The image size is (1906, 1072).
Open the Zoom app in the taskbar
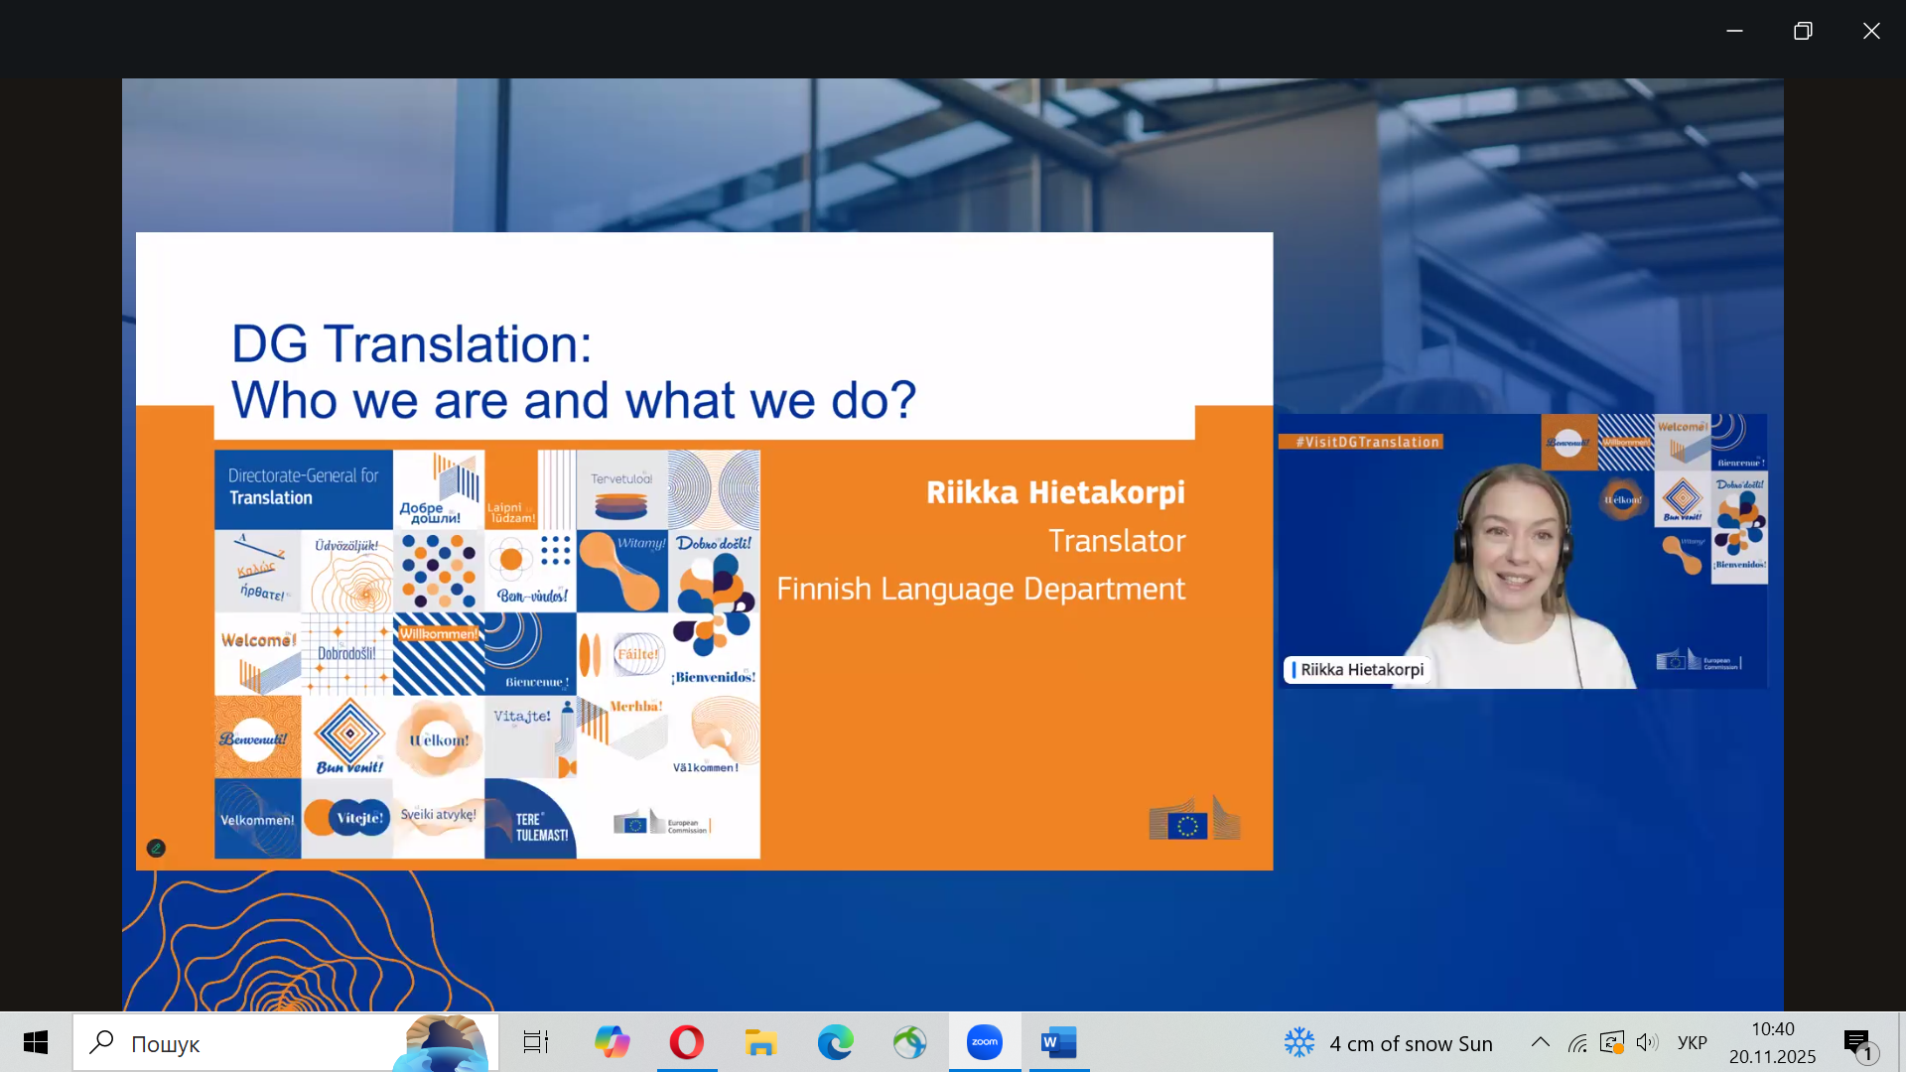(984, 1042)
